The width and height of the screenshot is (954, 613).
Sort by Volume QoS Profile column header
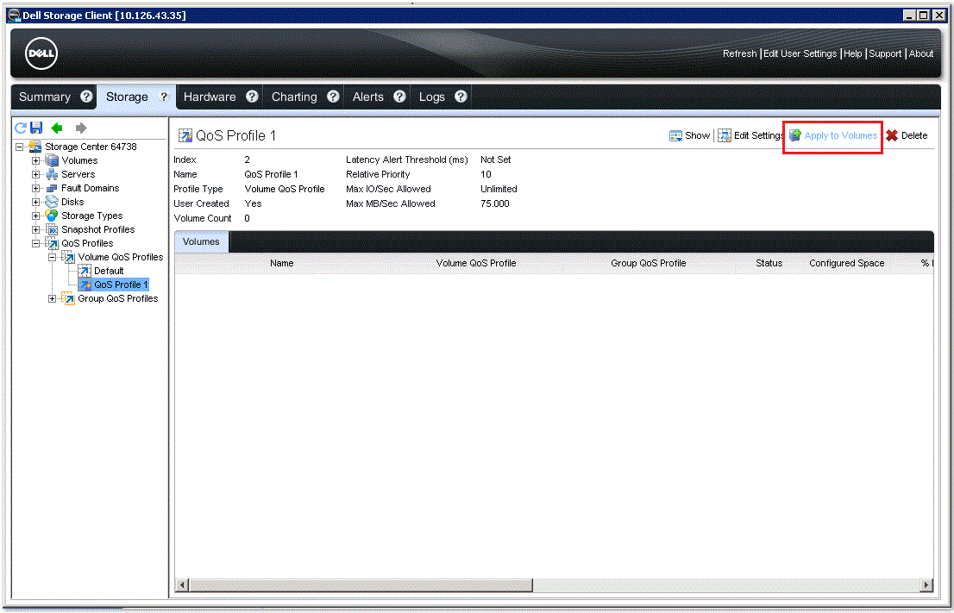coord(476,263)
